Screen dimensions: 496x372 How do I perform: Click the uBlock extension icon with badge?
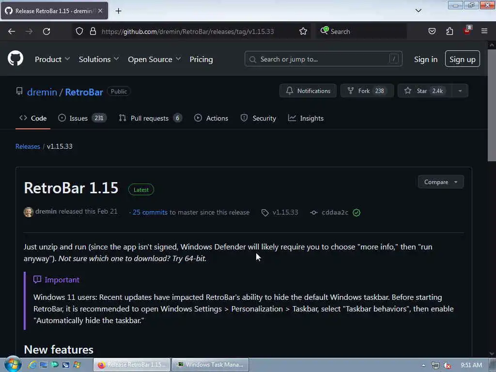tap(467, 31)
